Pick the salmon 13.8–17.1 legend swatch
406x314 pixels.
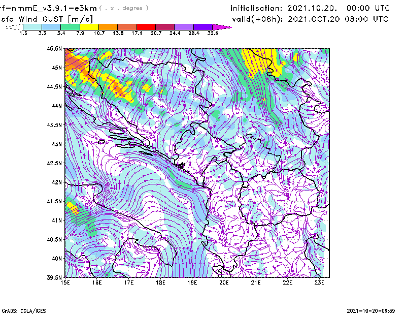point(127,27)
